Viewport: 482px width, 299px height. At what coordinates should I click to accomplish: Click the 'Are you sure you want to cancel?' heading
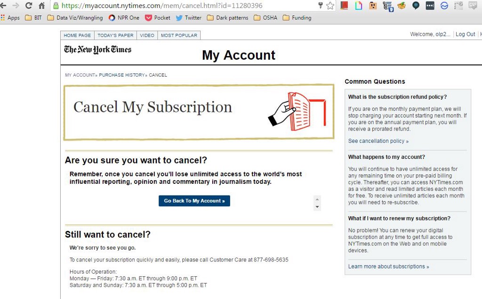pyautogui.click(x=136, y=160)
